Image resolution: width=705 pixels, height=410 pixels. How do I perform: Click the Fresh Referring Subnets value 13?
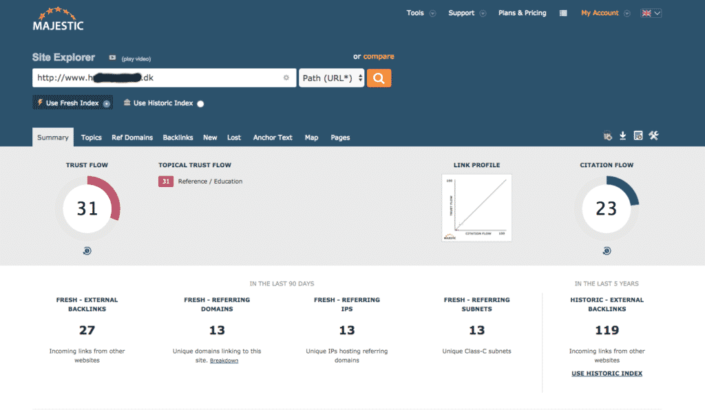(x=476, y=330)
